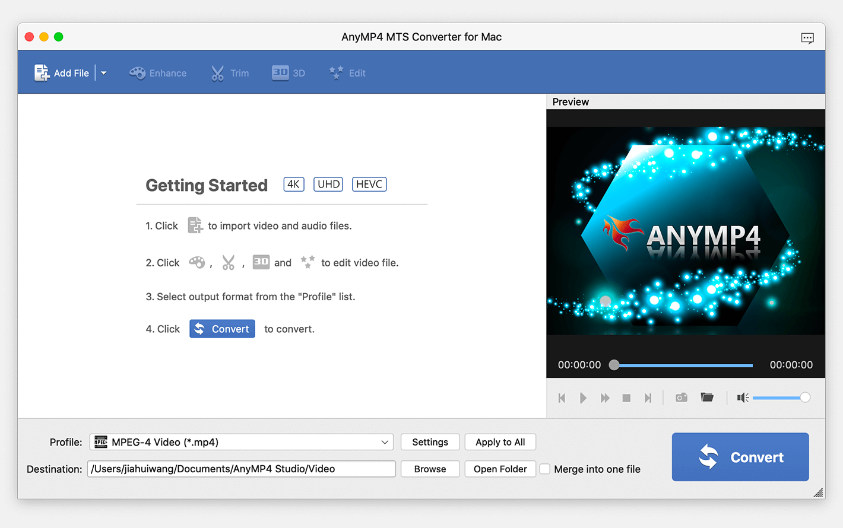Expand the Add File dropdown arrow
The height and width of the screenshot is (528, 843).
103,73
